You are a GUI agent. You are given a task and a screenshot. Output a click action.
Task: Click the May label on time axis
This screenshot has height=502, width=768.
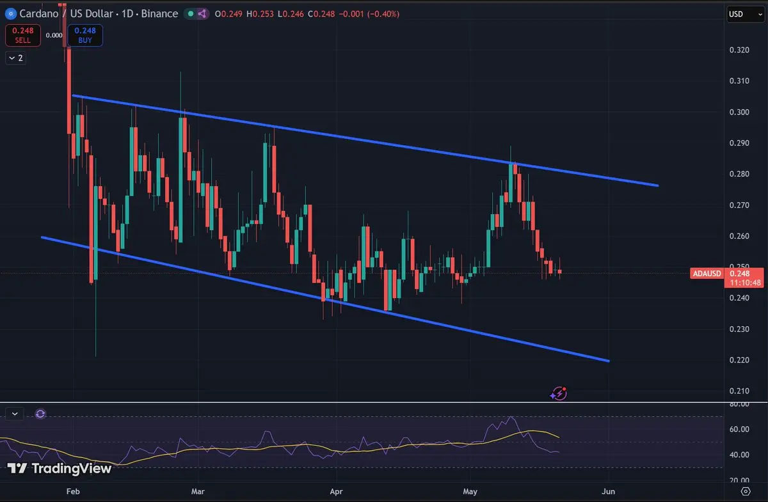click(470, 491)
